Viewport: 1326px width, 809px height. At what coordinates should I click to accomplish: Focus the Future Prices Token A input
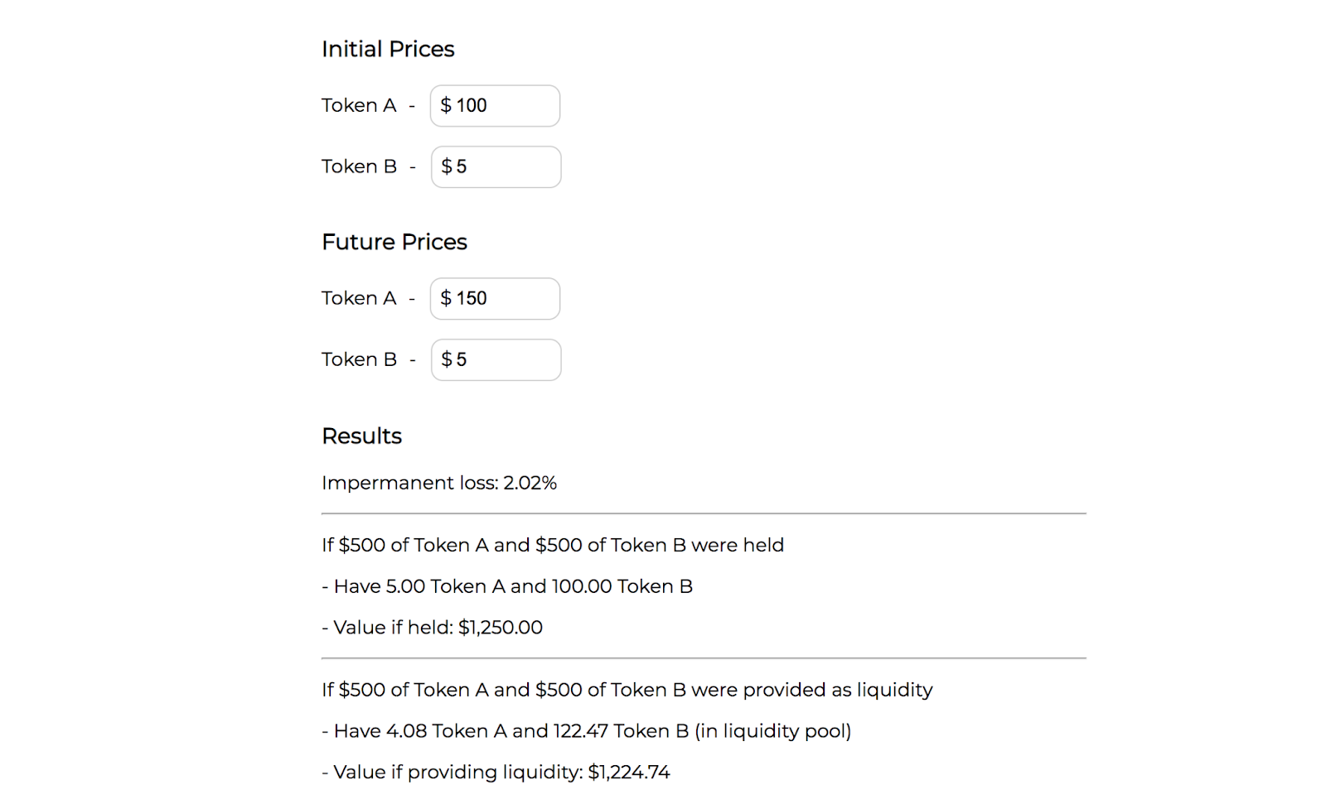coord(495,299)
